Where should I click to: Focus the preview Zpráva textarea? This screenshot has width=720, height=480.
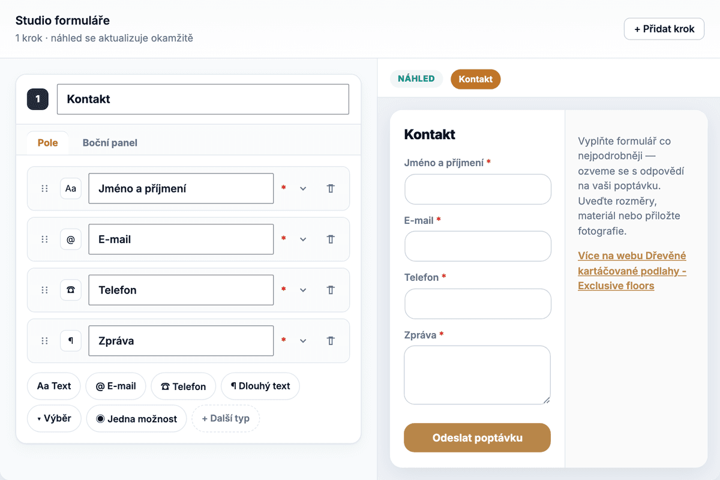[x=477, y=375]
